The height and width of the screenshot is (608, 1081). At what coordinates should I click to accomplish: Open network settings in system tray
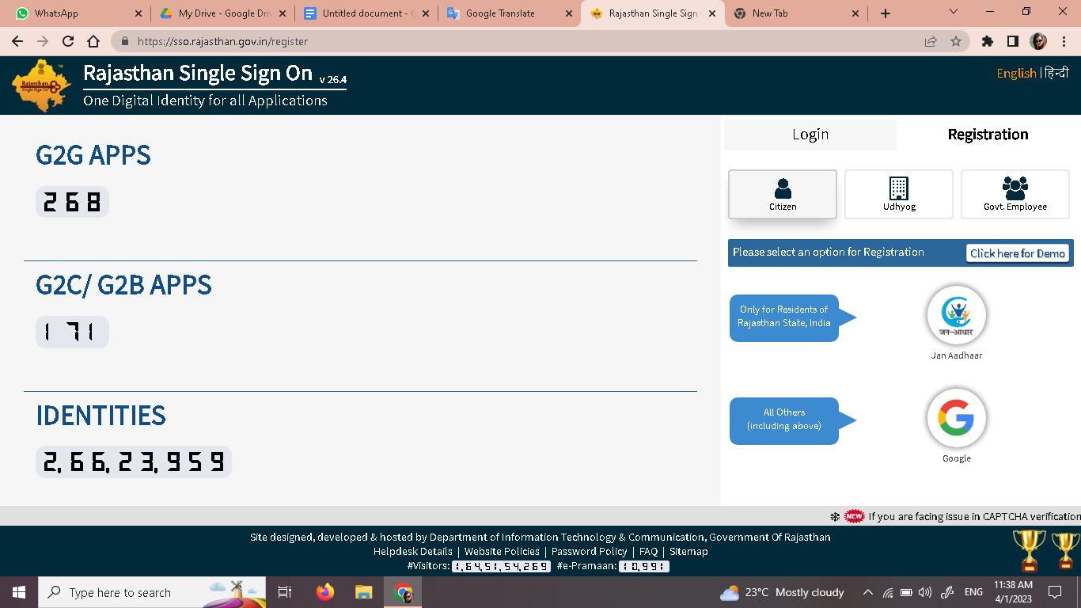888,592
